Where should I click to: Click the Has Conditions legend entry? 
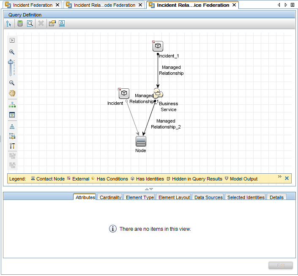pos(110,179)
